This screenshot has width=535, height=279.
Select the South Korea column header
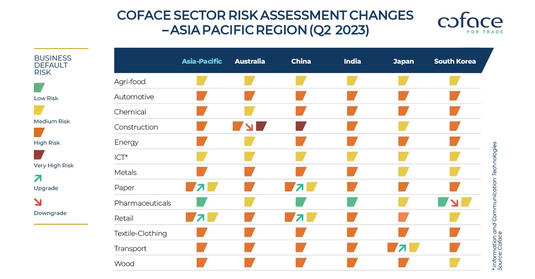[x=455, y=61]
